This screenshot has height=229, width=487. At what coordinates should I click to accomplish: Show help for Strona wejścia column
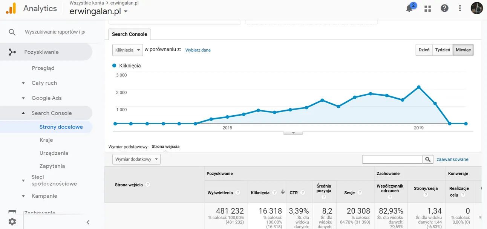click(148, 185)
